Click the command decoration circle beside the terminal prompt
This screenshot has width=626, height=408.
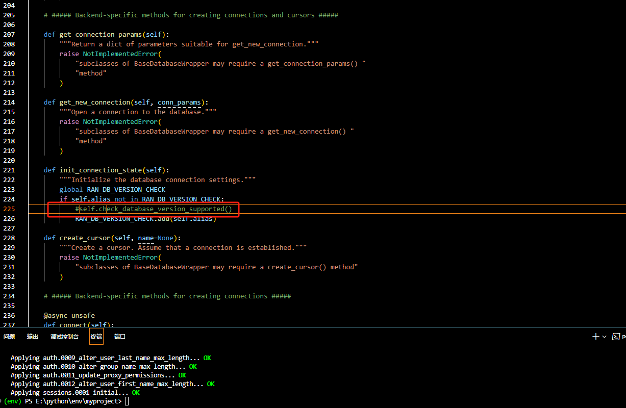click(x=2, y=401)
